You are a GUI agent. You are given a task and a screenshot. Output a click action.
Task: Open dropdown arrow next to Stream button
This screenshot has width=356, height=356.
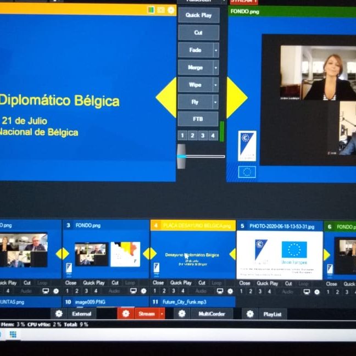click(162, 314)
